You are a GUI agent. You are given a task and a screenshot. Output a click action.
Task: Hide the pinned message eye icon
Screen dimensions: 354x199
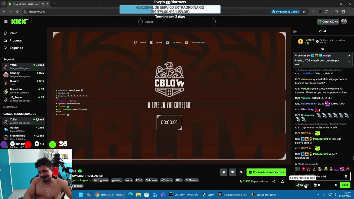coord(348,56)
